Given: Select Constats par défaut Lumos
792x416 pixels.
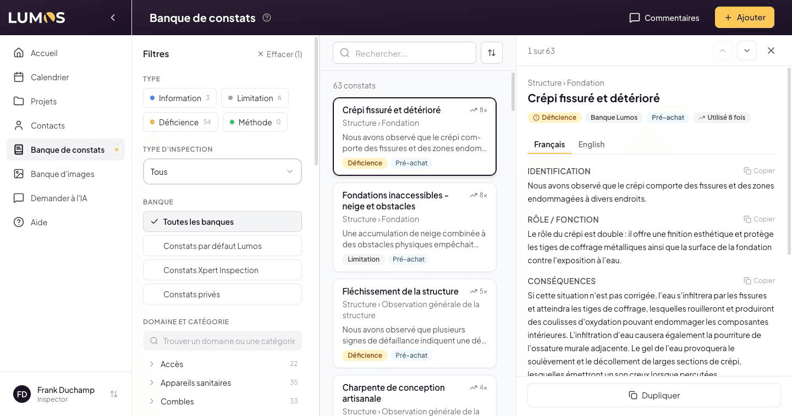Looking at the screenshot, I should [x=222, y=246].
